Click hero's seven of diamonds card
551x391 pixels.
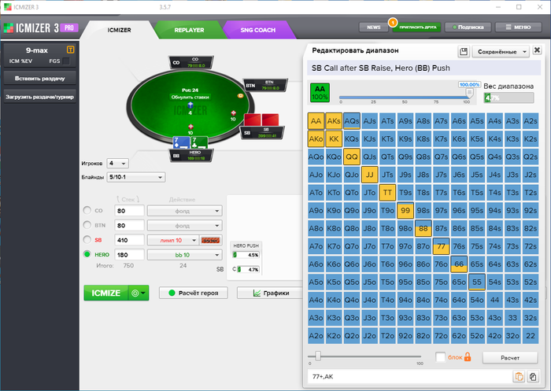(181, 142)
